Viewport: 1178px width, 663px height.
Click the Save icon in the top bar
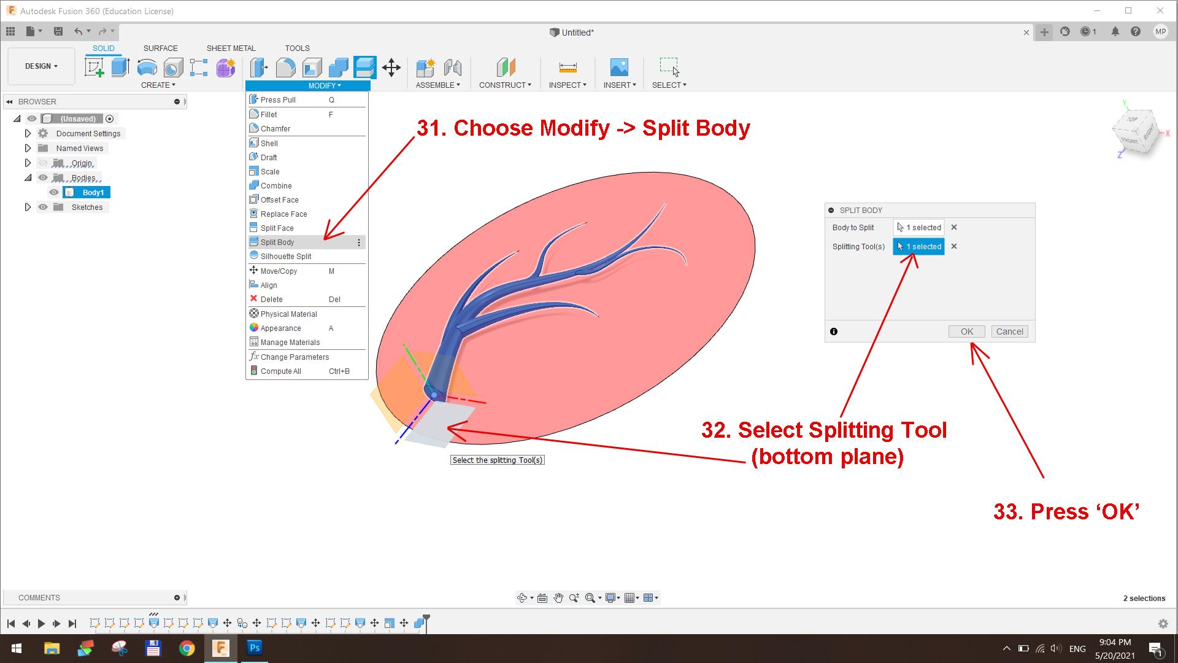[x=58, y=31]
